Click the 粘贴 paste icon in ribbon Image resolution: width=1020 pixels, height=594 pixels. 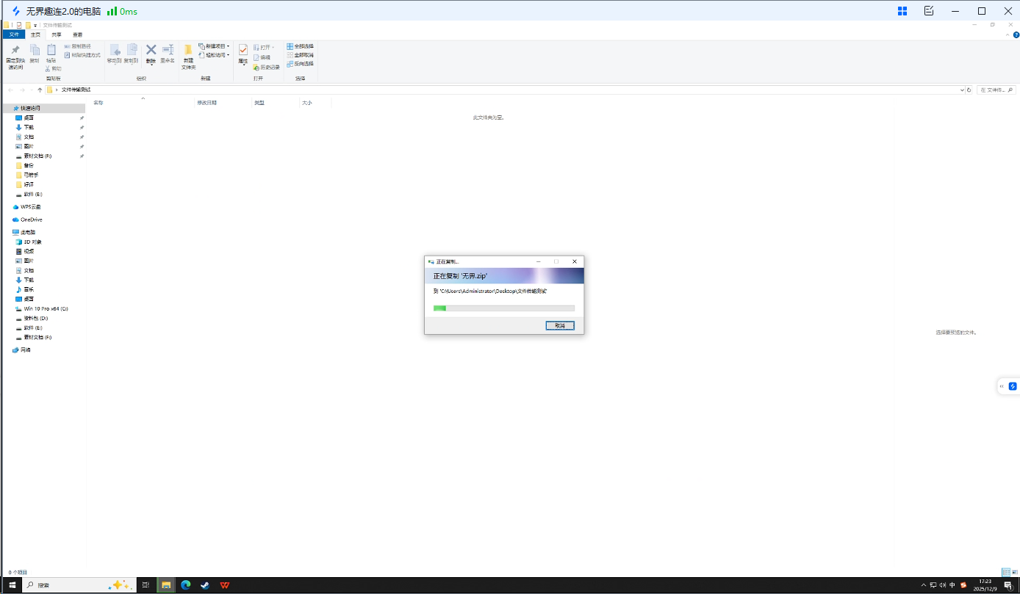click(x=51, y=51)
